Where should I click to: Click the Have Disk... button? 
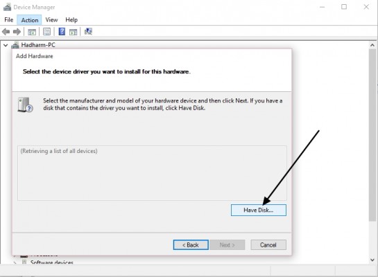(x=259, y=210)
